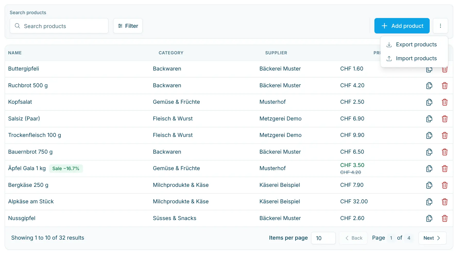Open the three-dot more options menu
458x254 pixels.
click(440, 26)
